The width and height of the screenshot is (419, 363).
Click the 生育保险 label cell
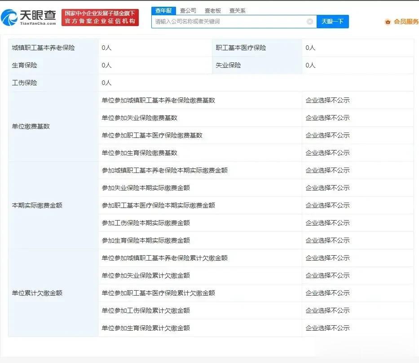[x=24, y=65]
